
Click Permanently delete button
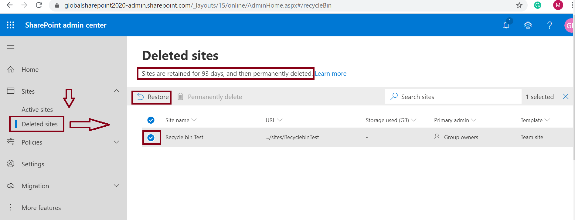[x=210, y=97]
